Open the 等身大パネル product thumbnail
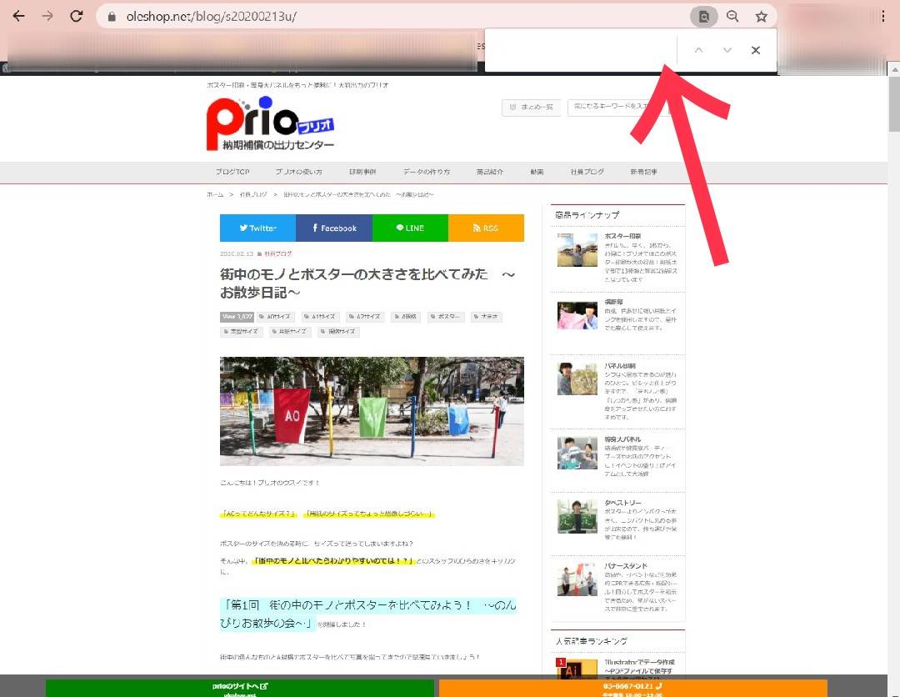 [577, 453]
